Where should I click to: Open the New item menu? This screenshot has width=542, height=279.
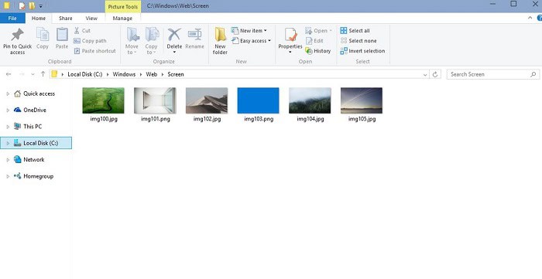pos(249,31)
